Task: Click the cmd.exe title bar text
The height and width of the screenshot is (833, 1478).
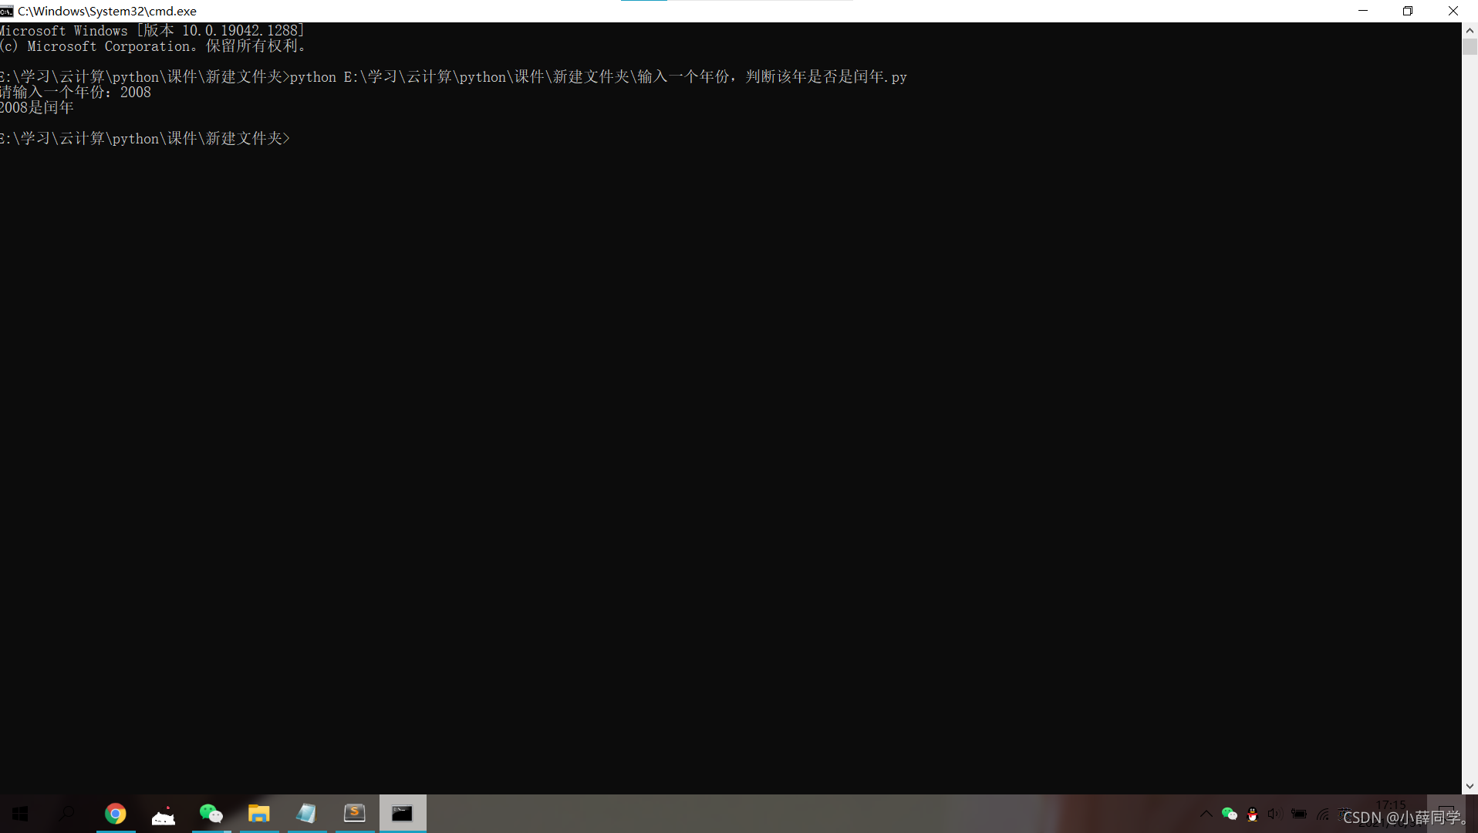Action: (x=107, y=11)
